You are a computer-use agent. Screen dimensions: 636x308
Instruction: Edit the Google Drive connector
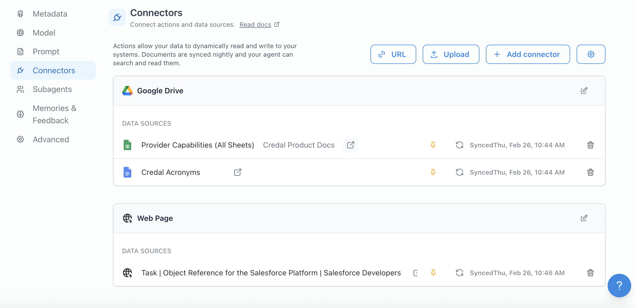584,91
